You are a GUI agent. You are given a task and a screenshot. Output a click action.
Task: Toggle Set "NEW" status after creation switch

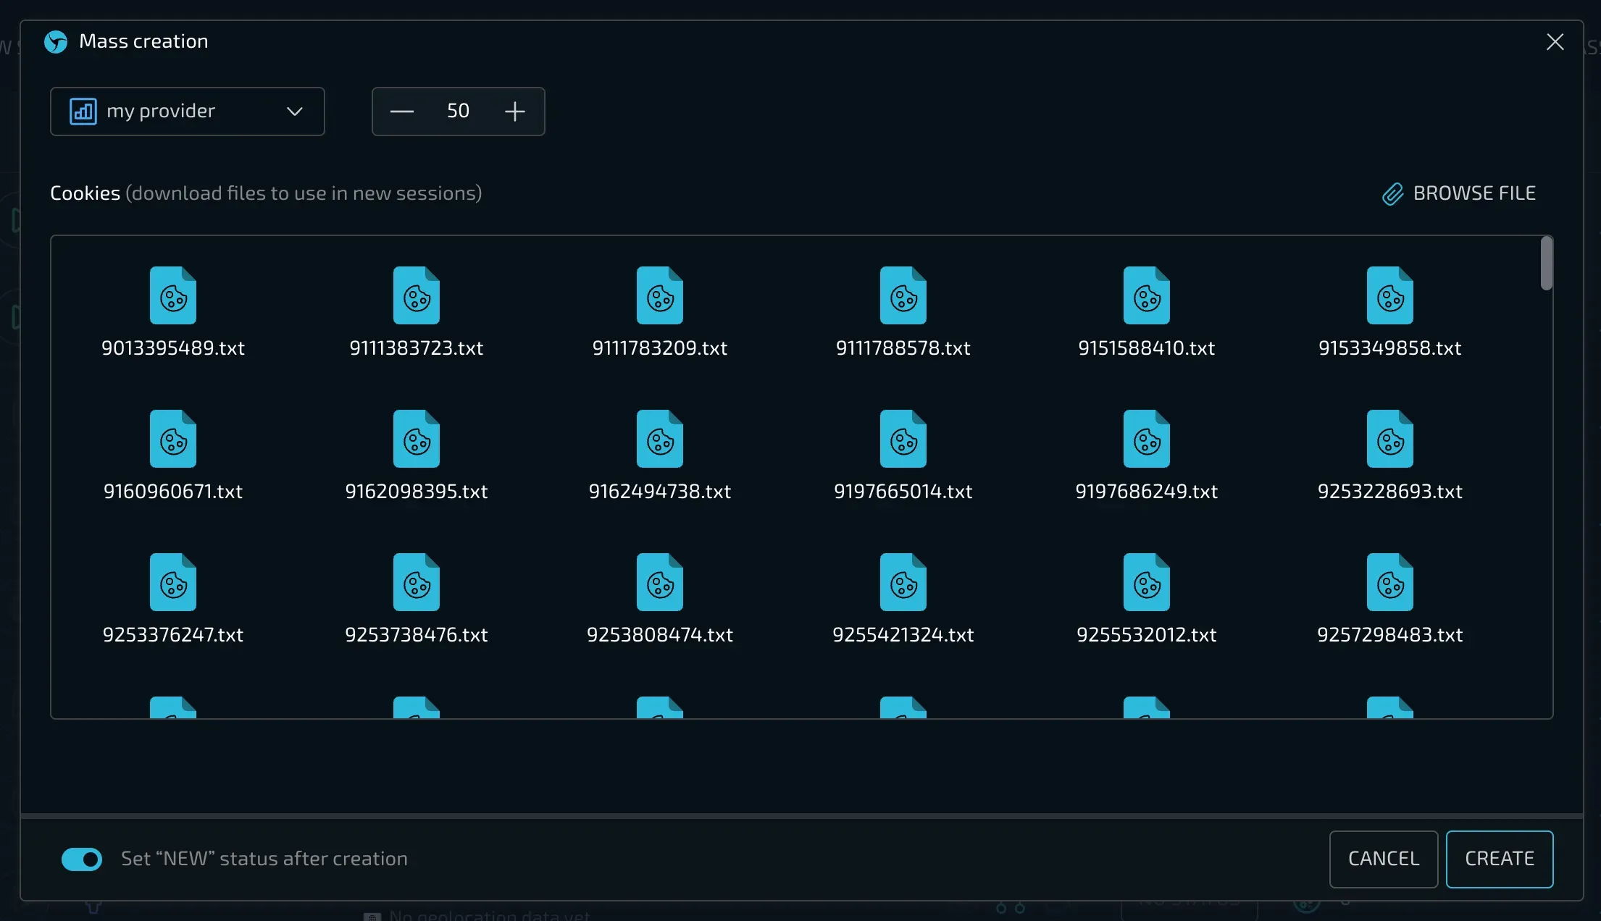point(82,859)
